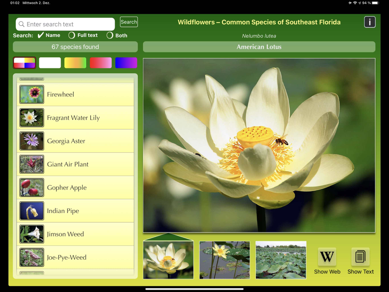Open the Firewheel list entry
Screen dimensions: 389x292
pyautogui.click(x=75, y=94)
